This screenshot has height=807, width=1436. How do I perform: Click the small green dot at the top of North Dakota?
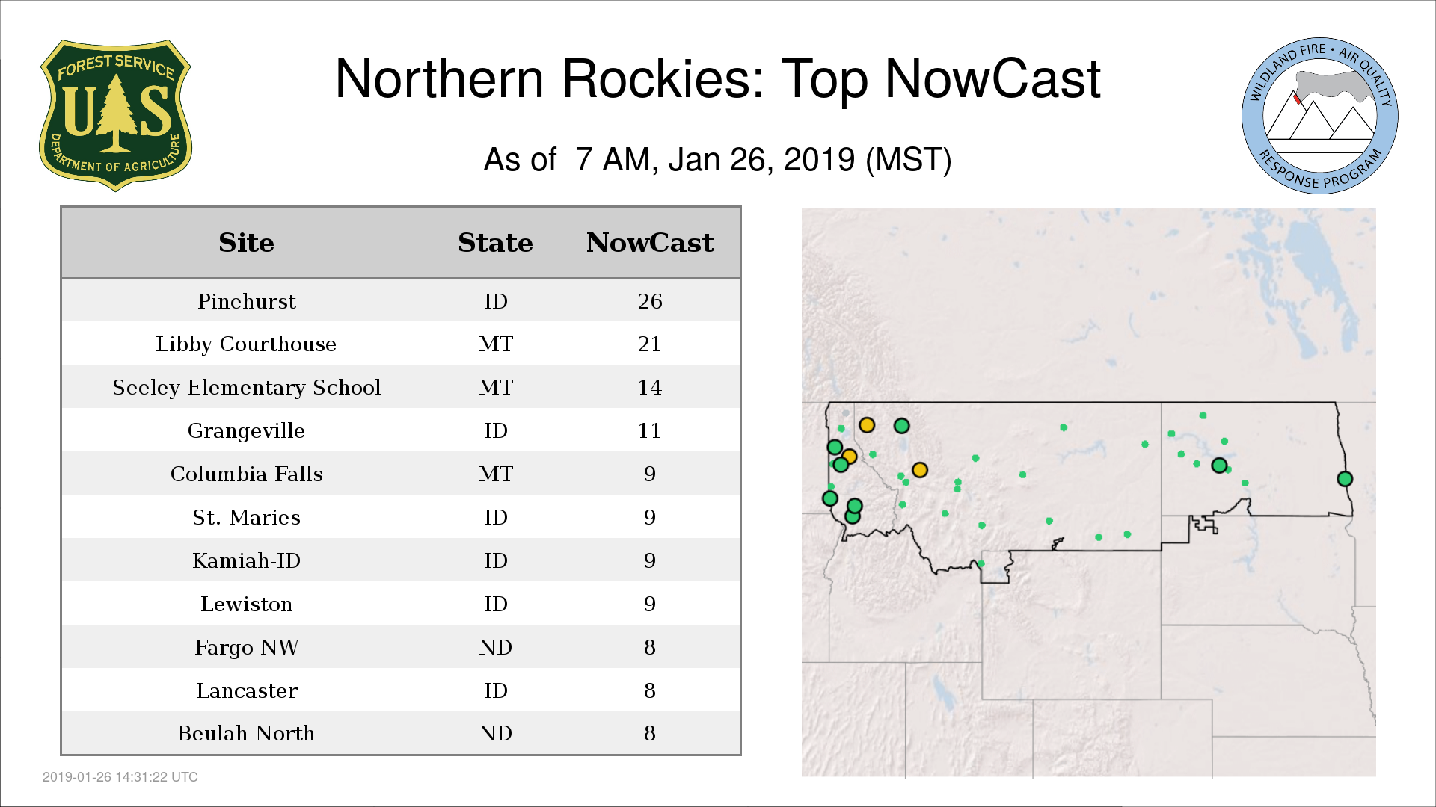click(1203, 415)
